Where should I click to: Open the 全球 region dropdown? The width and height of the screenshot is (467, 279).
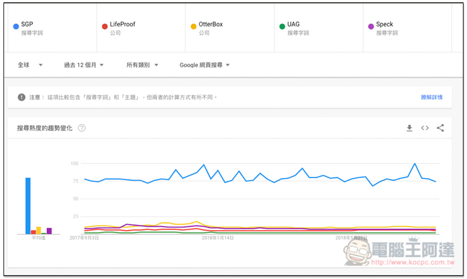pos(30,65)
